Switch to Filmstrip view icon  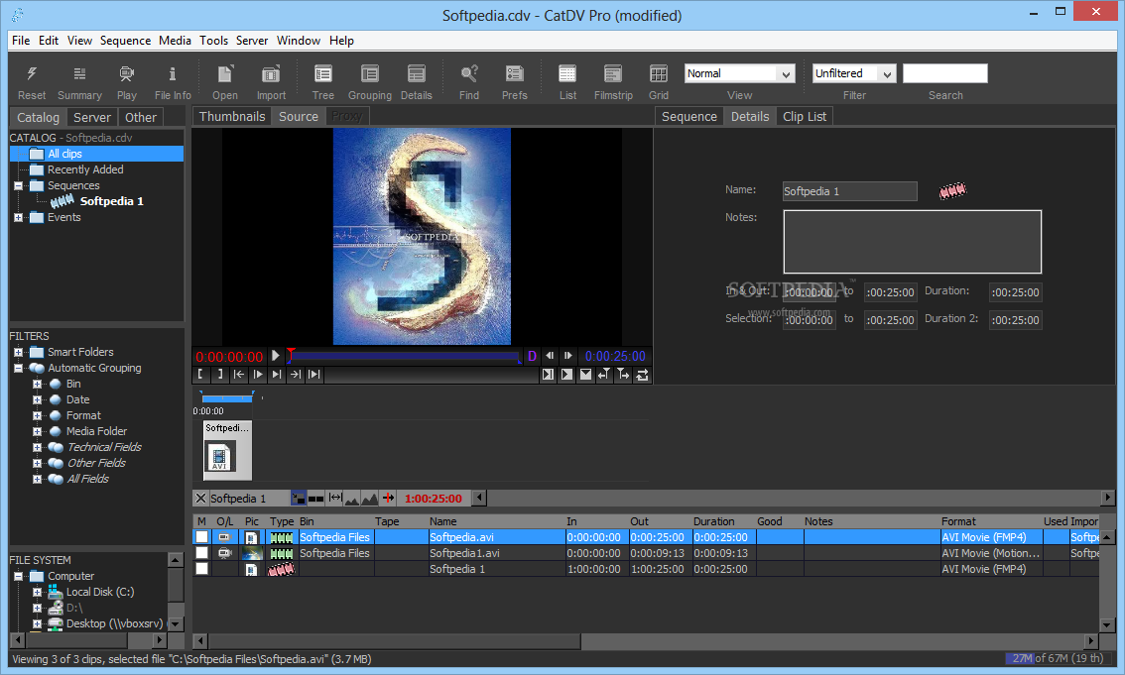613,73
